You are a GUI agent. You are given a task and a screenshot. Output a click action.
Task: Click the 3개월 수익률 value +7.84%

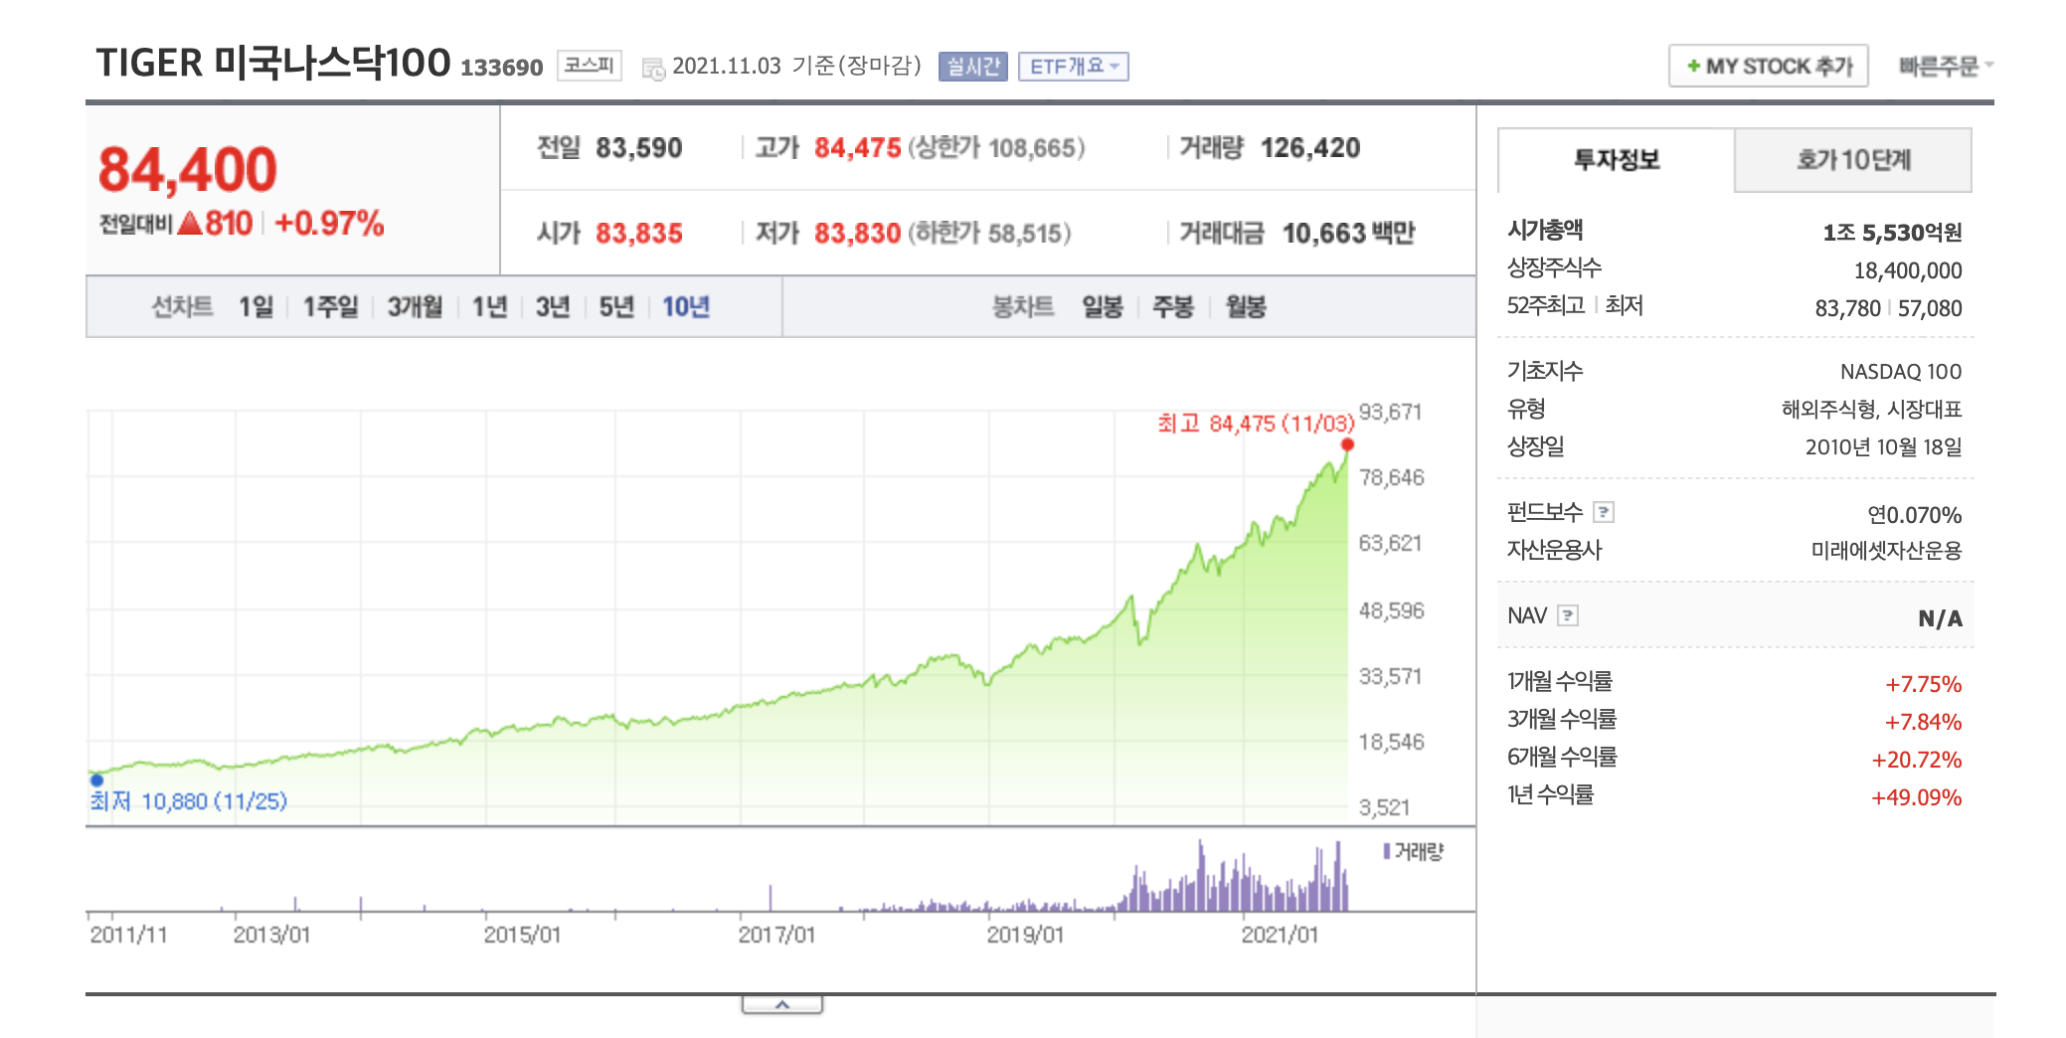click(x=1924, y=722)
